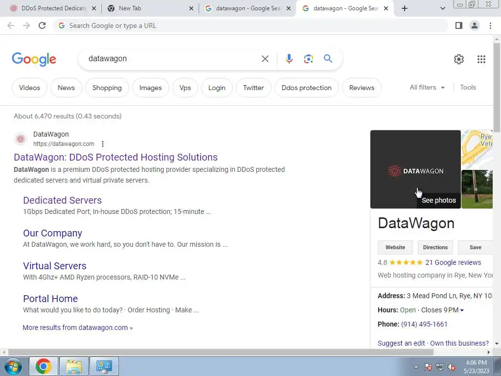Screen dimensions: 501x376
Task: Start voice search with the microphone icon
Action: click(x=289, y=59)
